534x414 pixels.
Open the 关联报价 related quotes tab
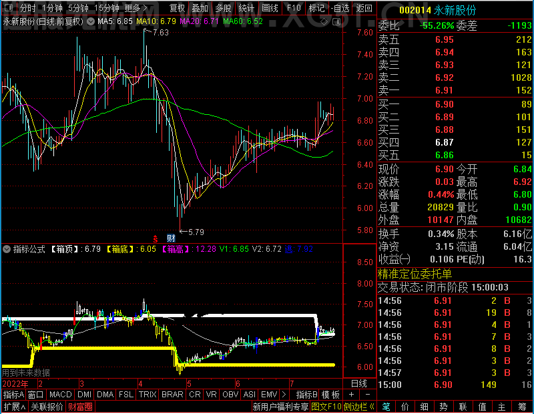[x=47, y=407]
